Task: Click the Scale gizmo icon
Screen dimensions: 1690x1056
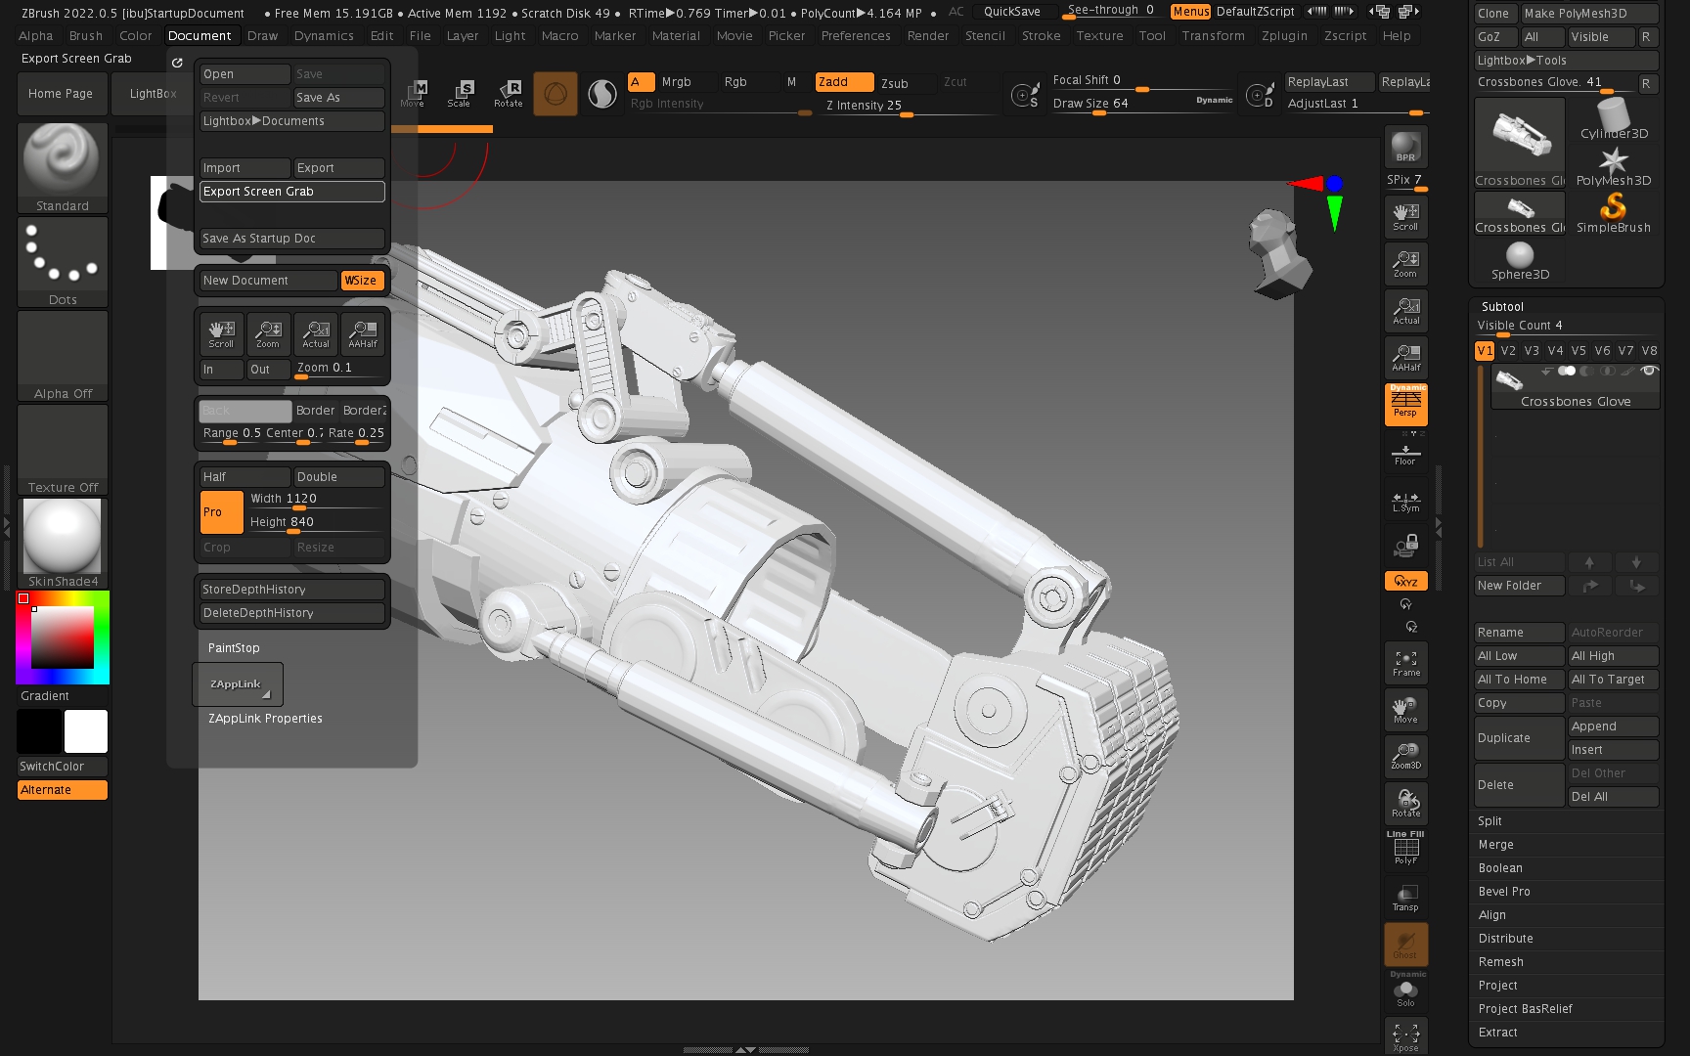Action: tap(459, 93)
